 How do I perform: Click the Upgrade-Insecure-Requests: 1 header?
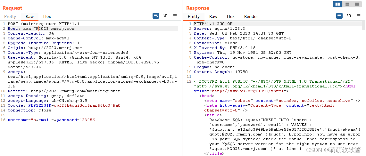point(44,43)
